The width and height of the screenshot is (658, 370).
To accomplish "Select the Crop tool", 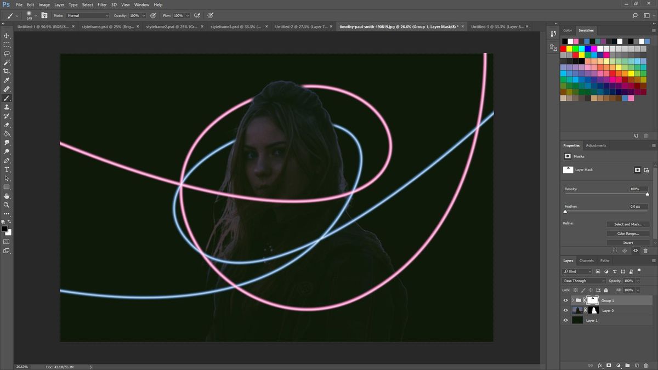I will coord(7,72).
